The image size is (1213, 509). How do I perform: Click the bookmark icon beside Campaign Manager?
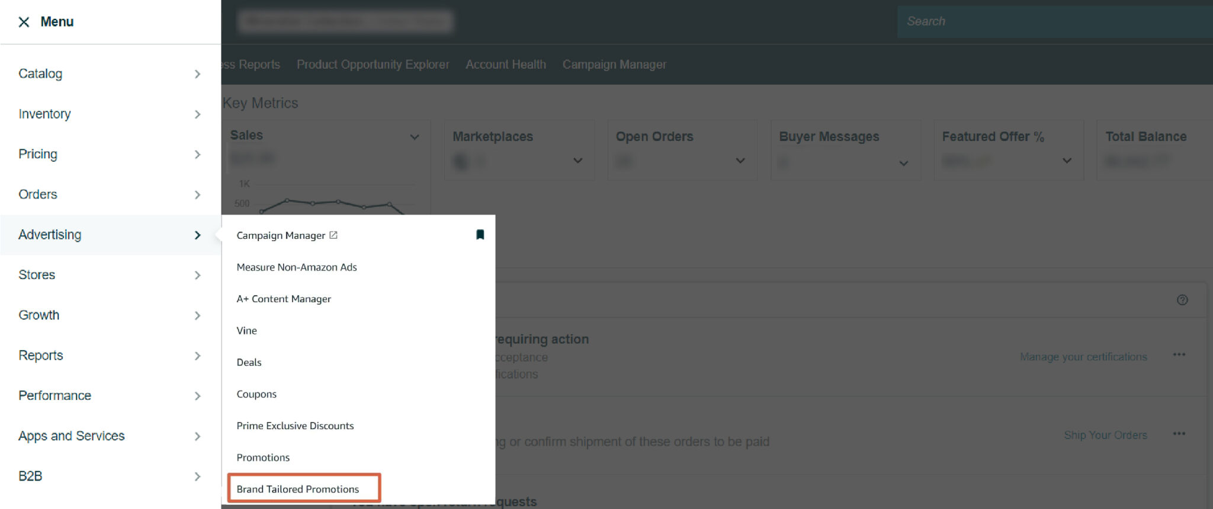click(480, 235)
